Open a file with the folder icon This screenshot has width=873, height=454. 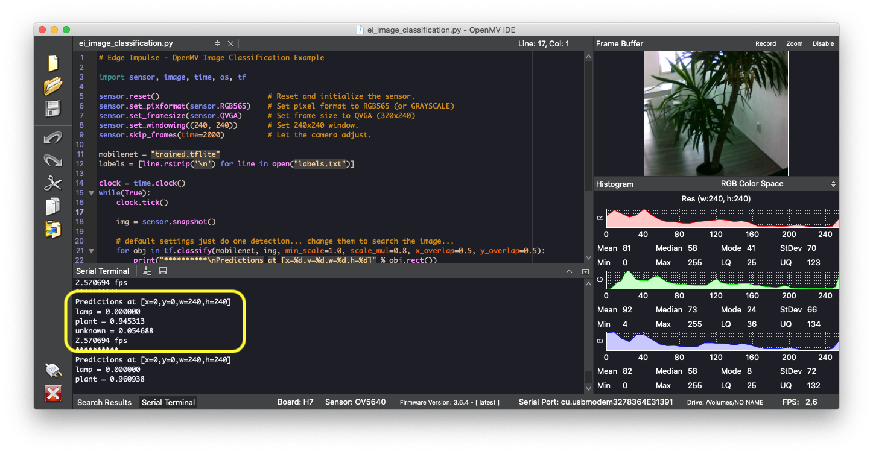click(53, 86)
